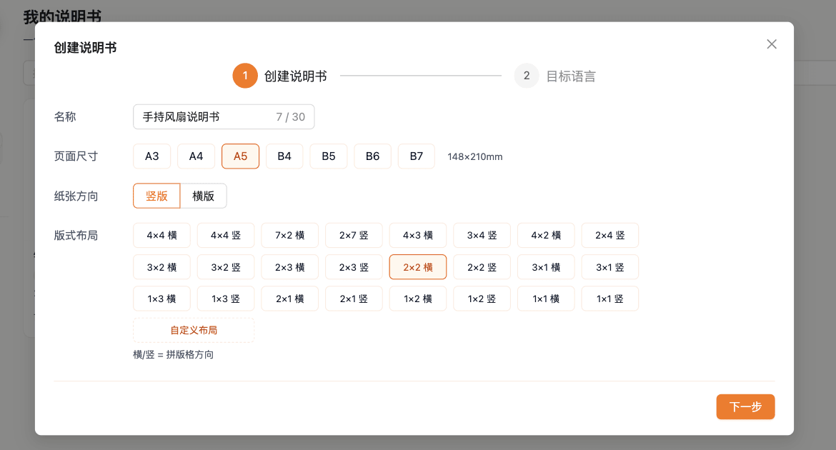Viewport: 836px width, 450px height.
Task: Click the 横/竖 = 拼版格方向 hint
Action: click(174, 354)
